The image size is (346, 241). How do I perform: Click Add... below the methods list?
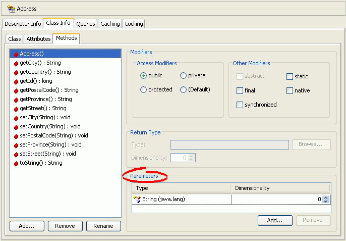coord(27,226)
